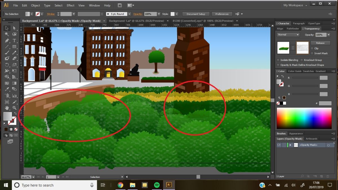The image size is (338, 190).
Task: Switch to the Pathfinder tab
Action: pos(293,28)
